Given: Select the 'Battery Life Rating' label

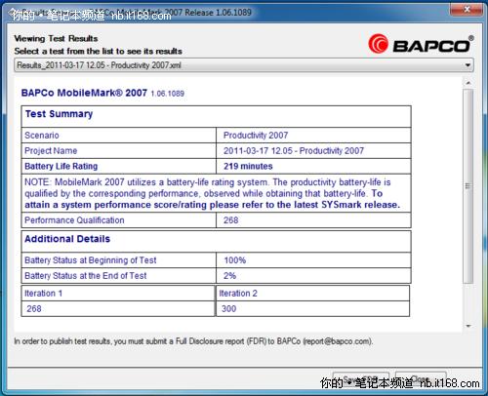Looking at the screenshot, I should [61, 166].
